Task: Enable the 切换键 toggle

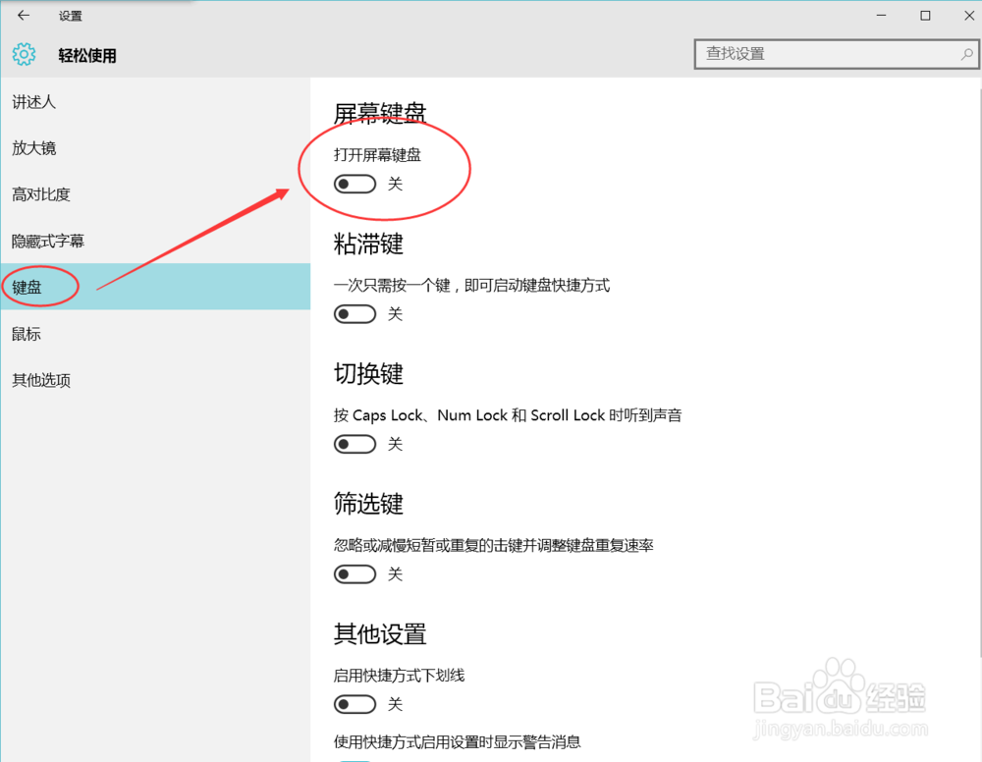Action: pos(355,444)
